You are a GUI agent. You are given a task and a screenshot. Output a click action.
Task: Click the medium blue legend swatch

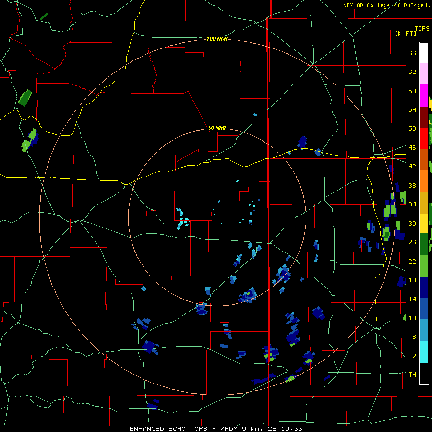click(x=424, y=309)
